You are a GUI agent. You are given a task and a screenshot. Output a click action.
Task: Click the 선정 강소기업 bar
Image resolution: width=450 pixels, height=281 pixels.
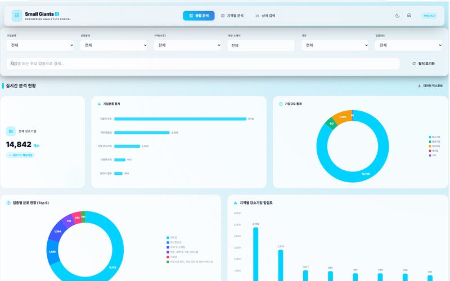pos(127,146)
